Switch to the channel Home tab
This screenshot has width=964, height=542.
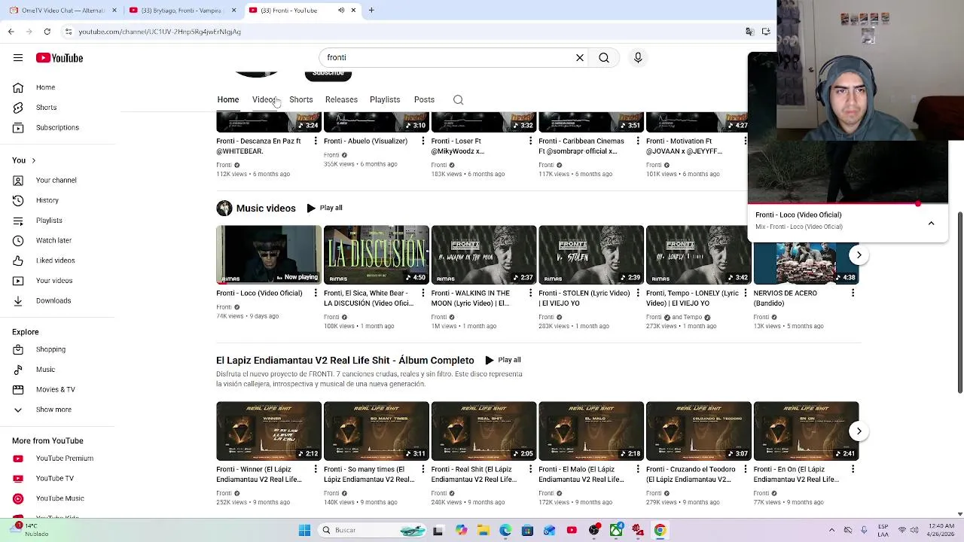pyautogui.click(x=228, y=99)
